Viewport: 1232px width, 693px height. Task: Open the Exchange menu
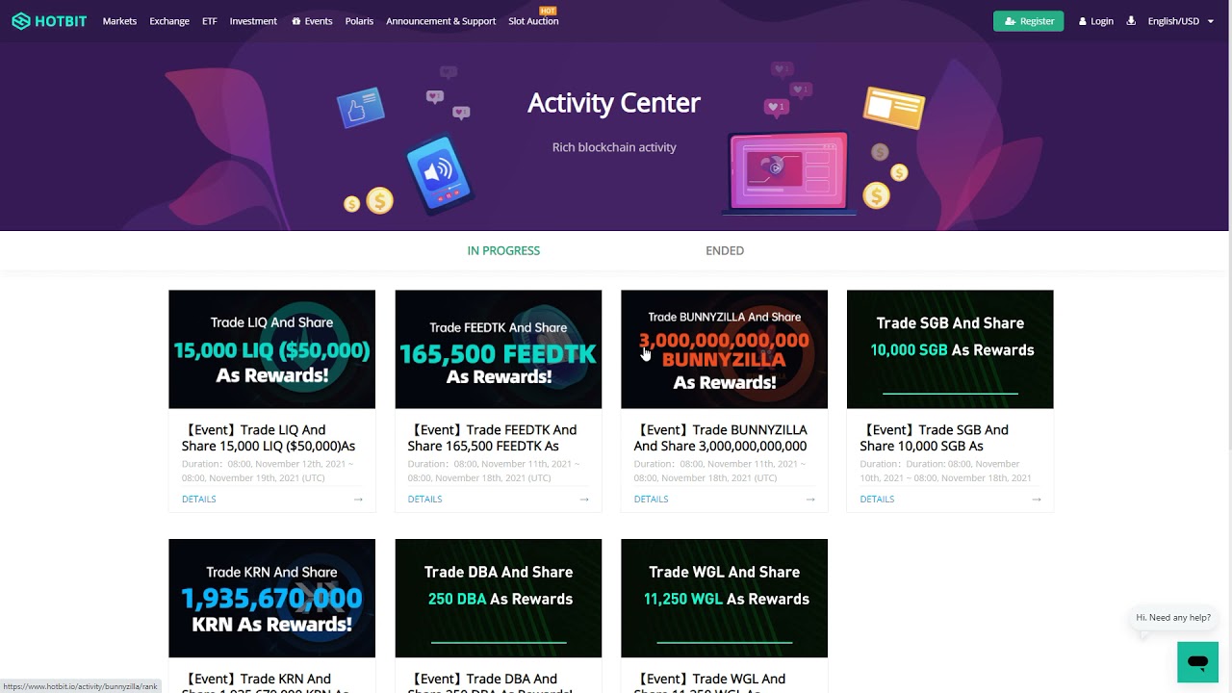169,21
